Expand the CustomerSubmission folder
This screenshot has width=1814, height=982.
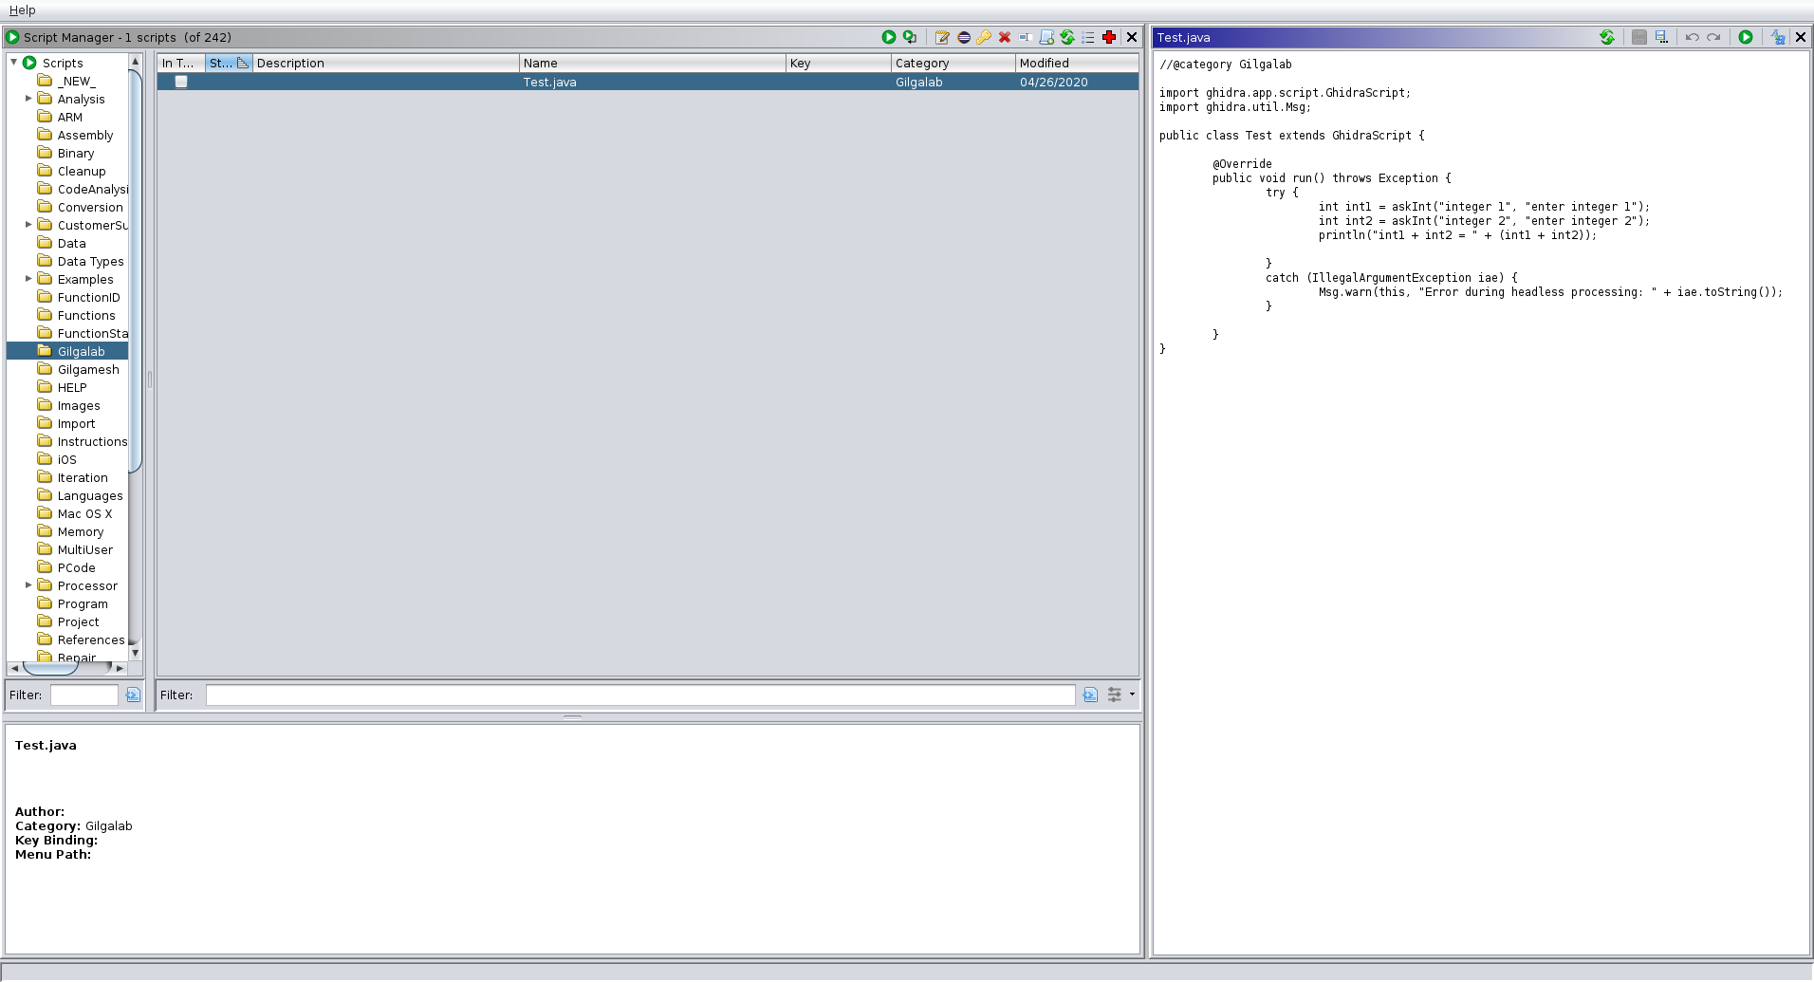tap(28, 225)
